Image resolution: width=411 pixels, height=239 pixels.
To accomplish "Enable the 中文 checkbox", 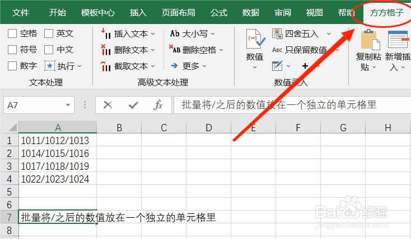I will tap(49, 50).
